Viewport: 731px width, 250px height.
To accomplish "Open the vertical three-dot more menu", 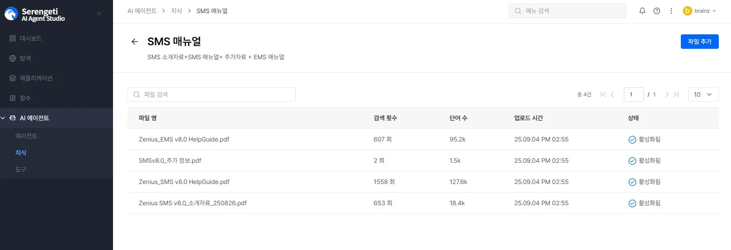I will 671,11.
